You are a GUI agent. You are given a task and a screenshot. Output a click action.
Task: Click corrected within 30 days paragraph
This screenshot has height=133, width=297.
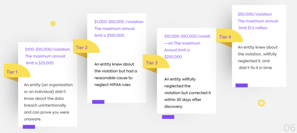pos(188,93)
